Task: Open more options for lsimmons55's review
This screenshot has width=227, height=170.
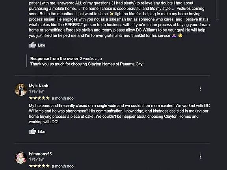Action: coord(200,156)
